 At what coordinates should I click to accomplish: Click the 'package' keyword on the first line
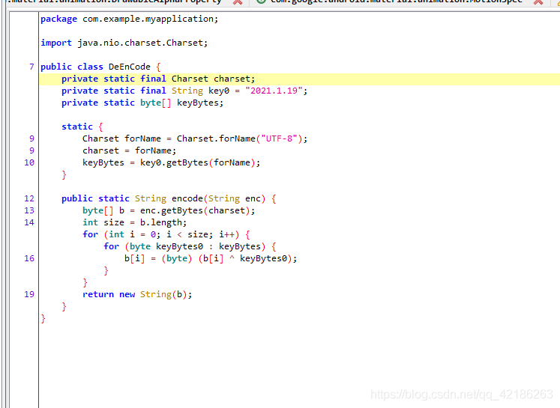click(58, 19)
